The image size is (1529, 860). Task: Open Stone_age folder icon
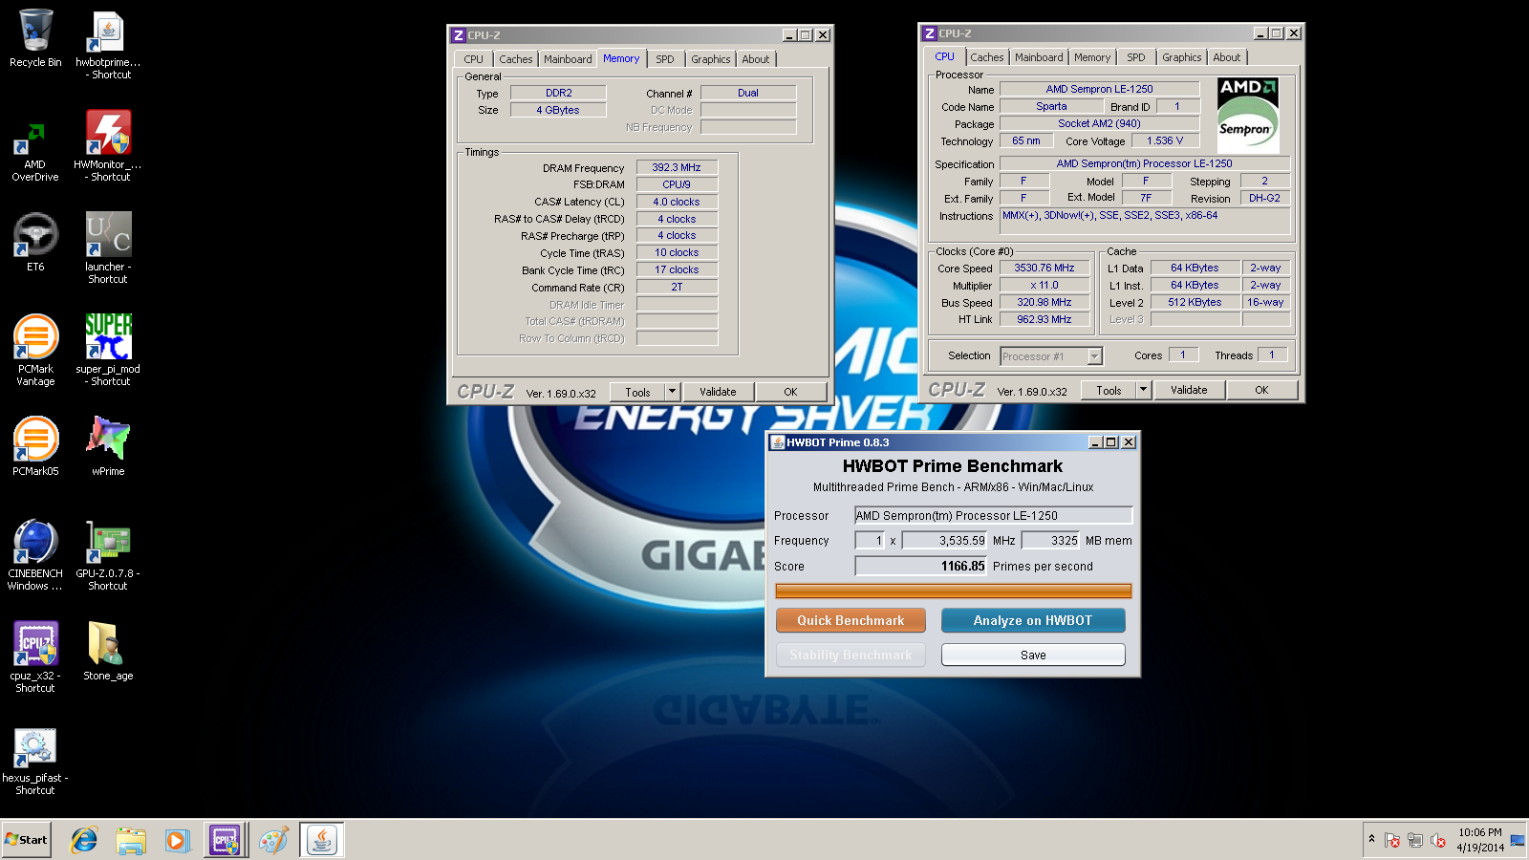pyautogui.click(x=108, y=650)
